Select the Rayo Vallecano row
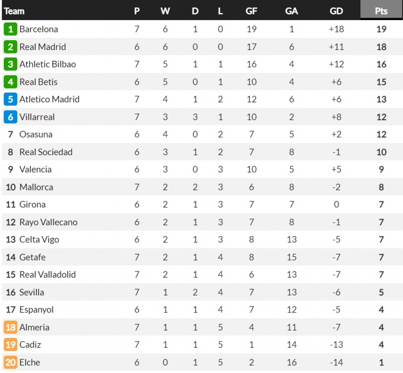This screenshot has width=403, height=373. point(202,222)
